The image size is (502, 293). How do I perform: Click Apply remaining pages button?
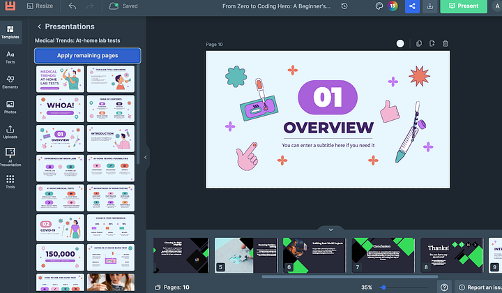coord(87,55)
